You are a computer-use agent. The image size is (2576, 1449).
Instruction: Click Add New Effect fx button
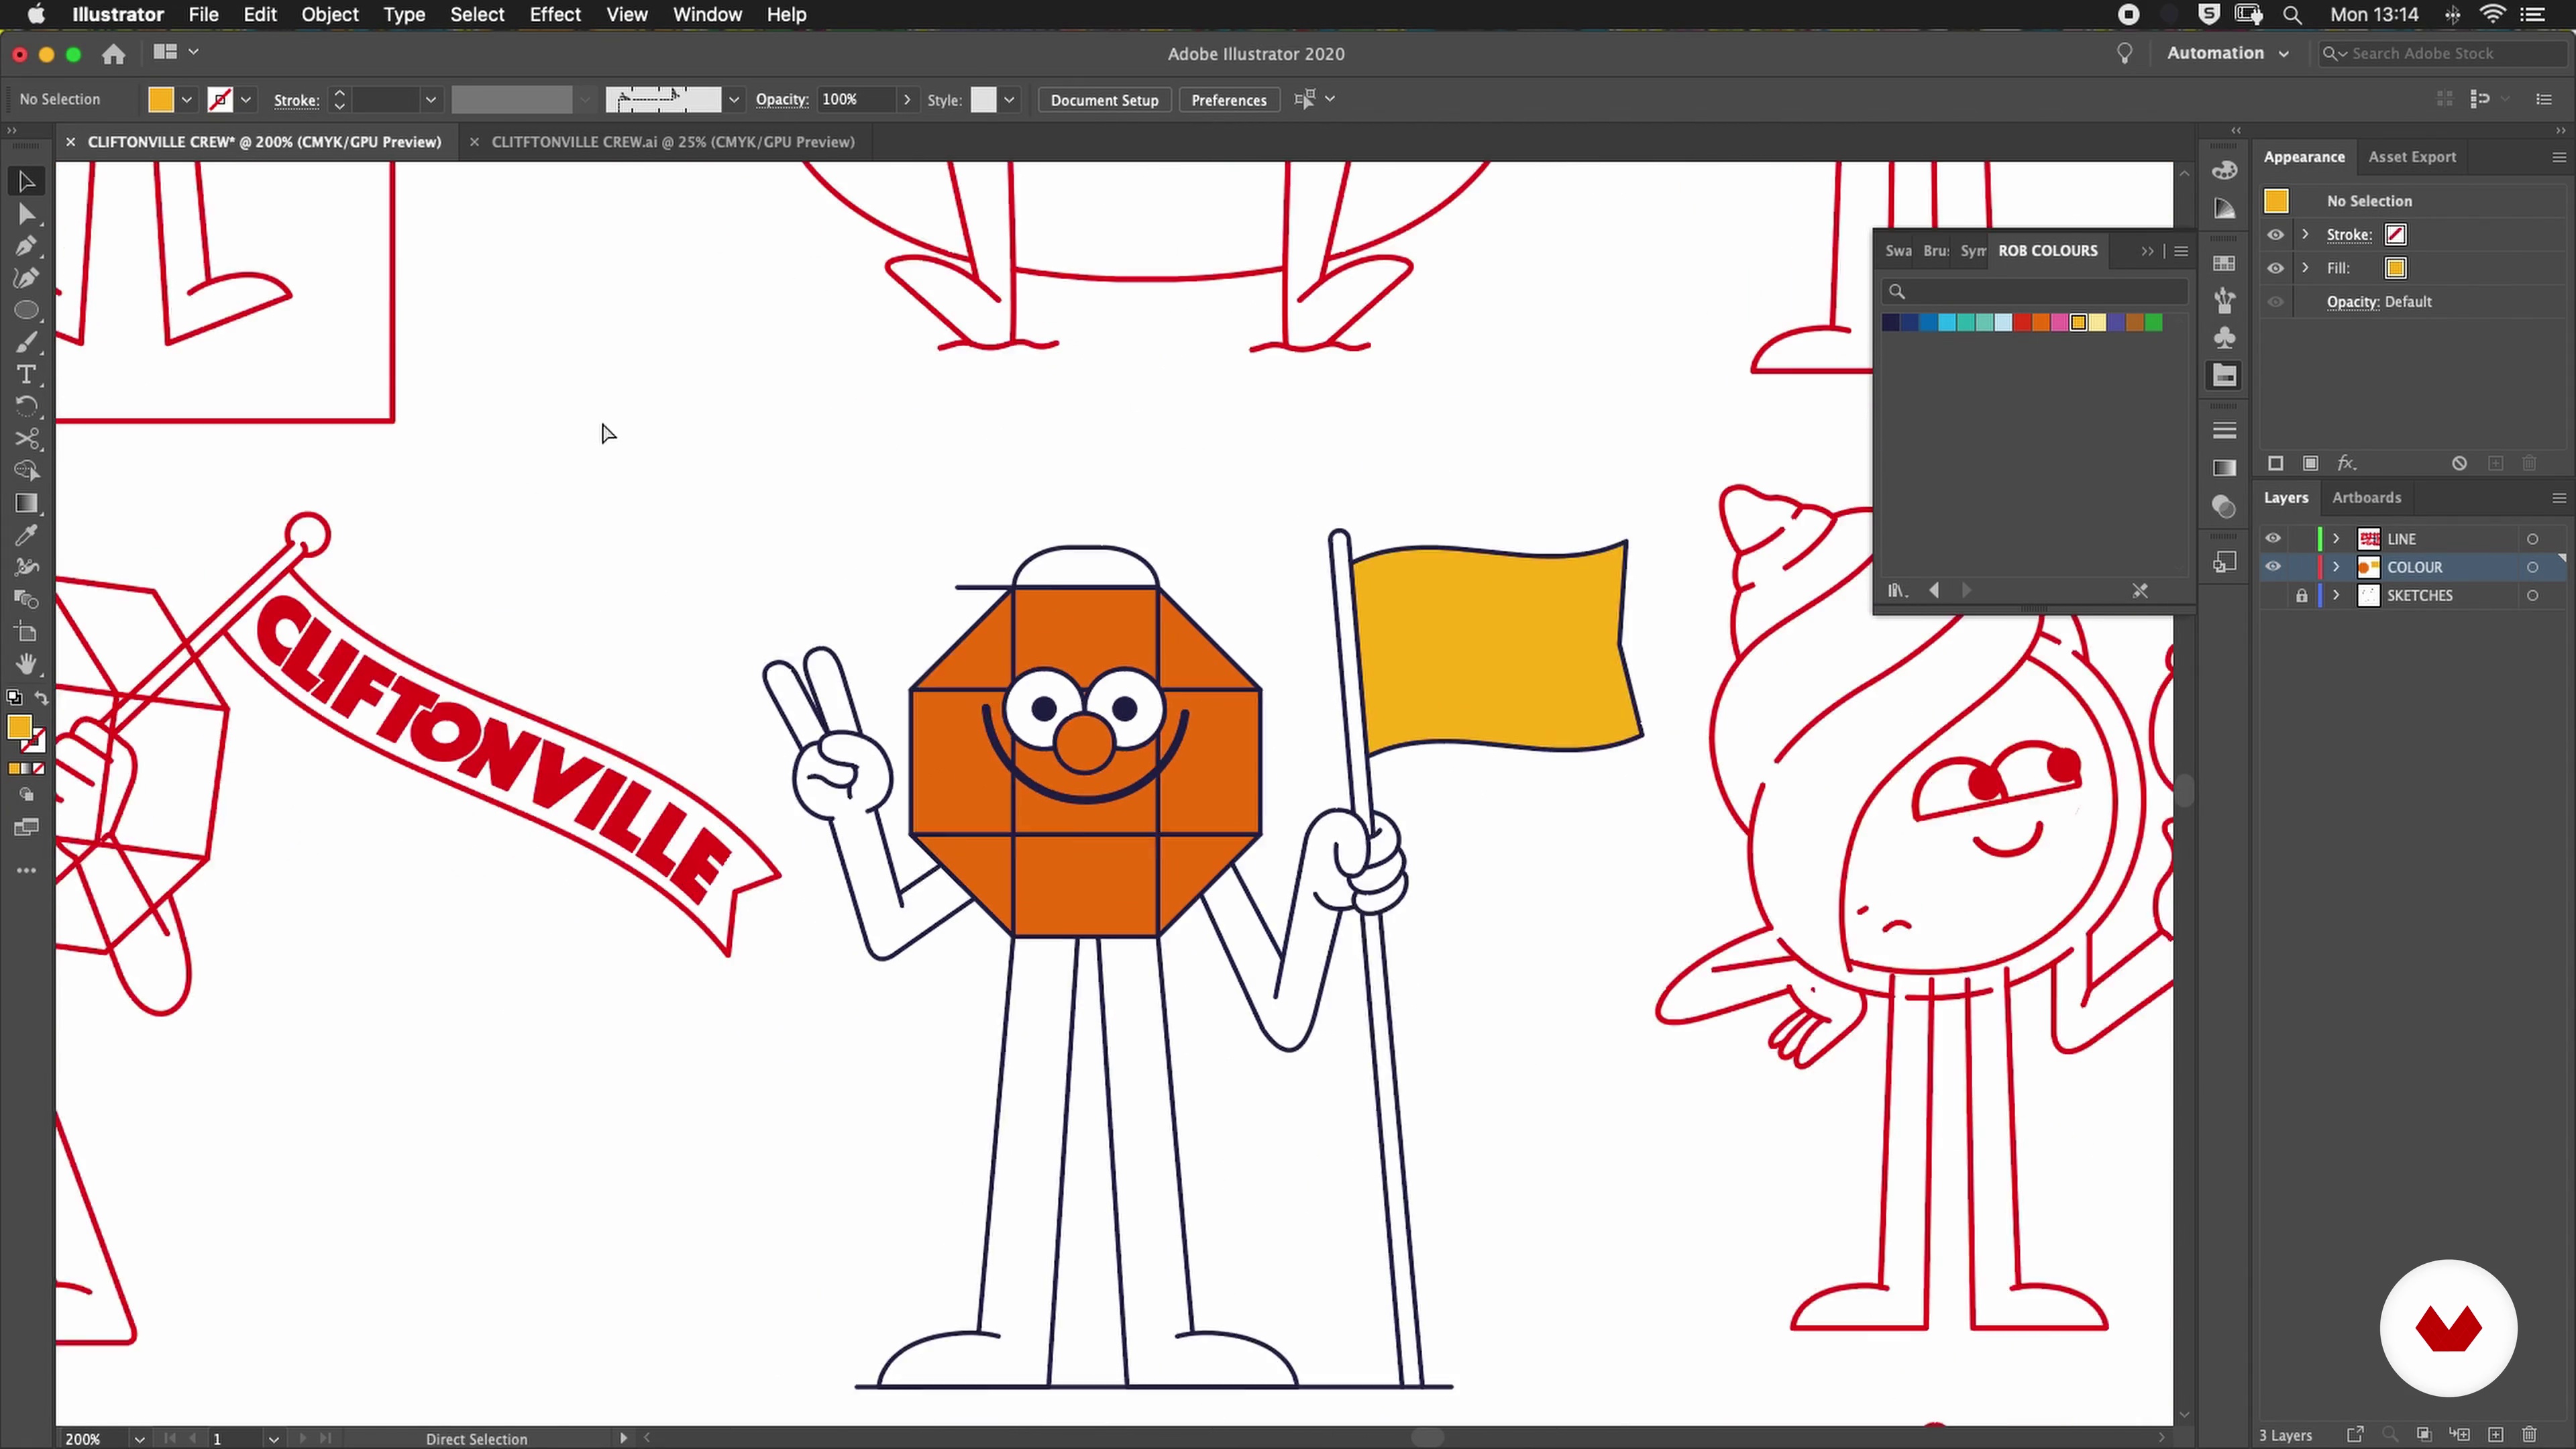point(2347,463)
